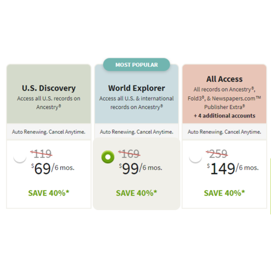Click the MOST POPULAR badge
Viewport: 271px width, 271px height.
click(137, 64)
